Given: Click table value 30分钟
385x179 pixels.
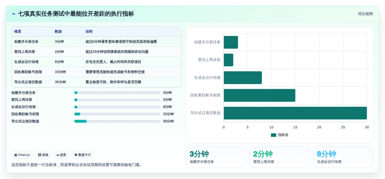Looking at the screenshot, I should click(60, 82).
